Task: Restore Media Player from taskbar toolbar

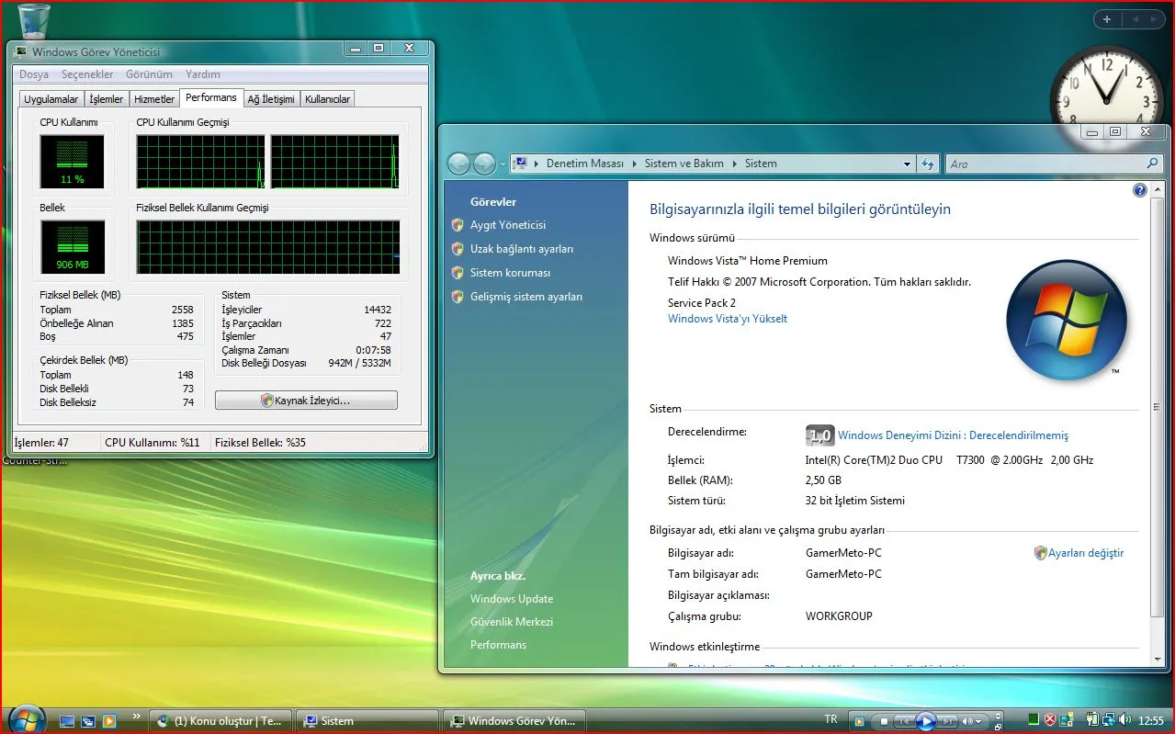Action: (x=998, y=728)
